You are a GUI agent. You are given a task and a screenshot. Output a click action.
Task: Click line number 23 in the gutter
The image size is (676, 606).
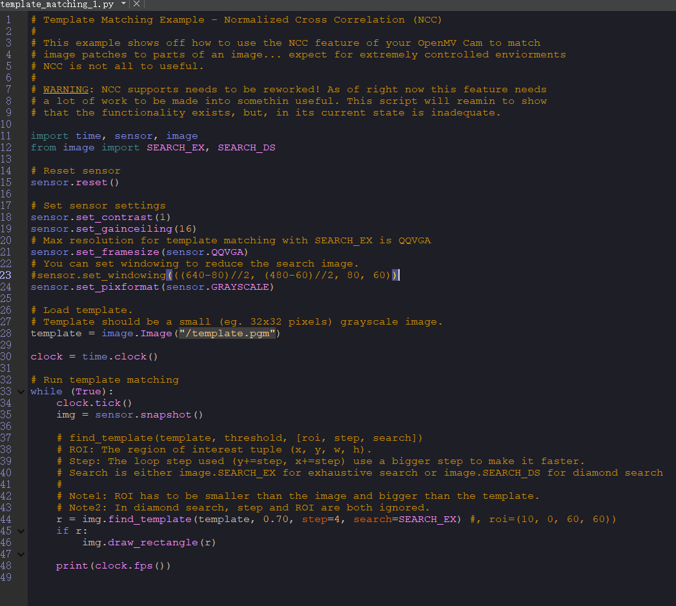click(6, 276)
